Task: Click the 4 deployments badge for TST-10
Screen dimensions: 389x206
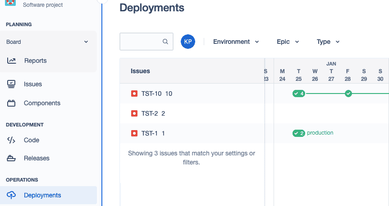Action: point(298,94)
